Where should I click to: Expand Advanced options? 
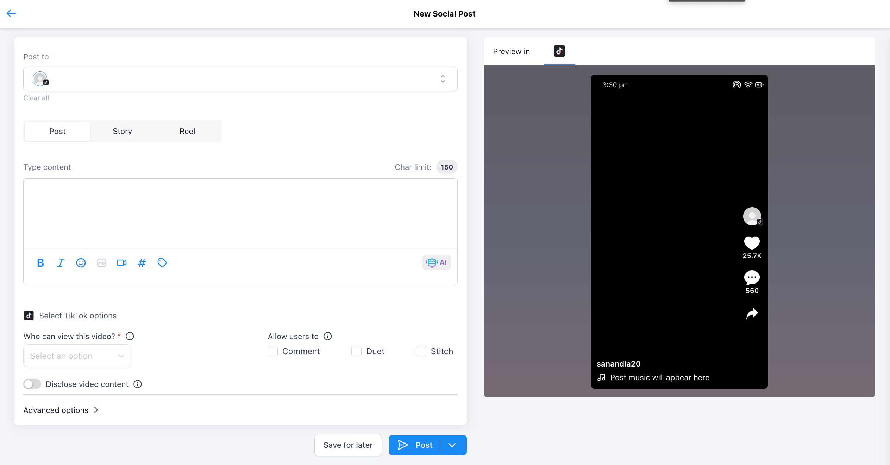(61, 410)
